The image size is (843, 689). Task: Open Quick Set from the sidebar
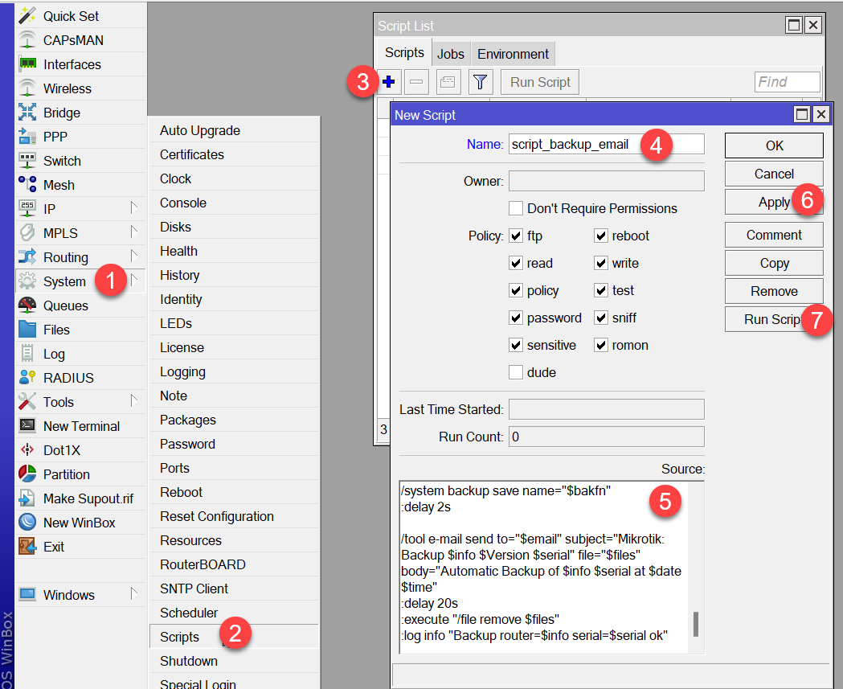[28, 16]
